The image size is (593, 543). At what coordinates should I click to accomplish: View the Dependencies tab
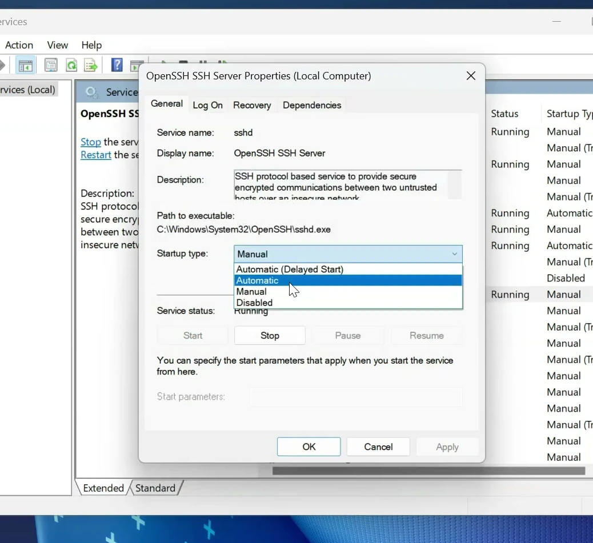(312, 105)
